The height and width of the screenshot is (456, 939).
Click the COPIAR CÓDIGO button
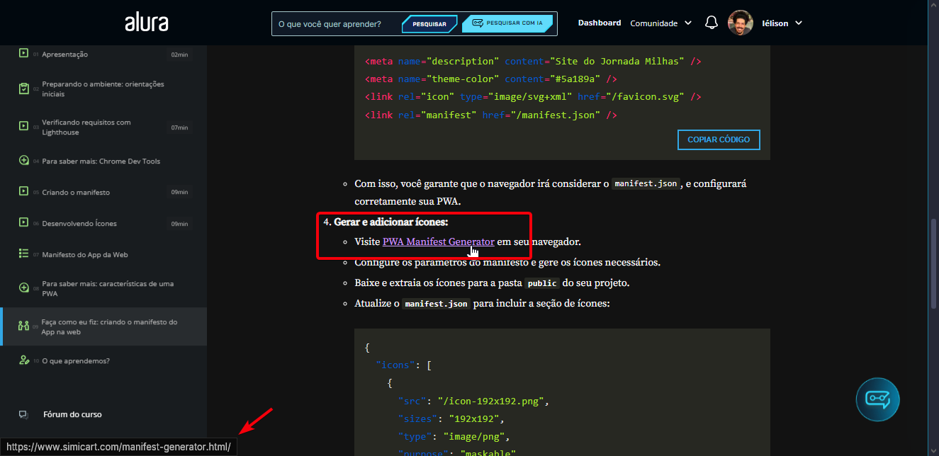click(719, 139)
